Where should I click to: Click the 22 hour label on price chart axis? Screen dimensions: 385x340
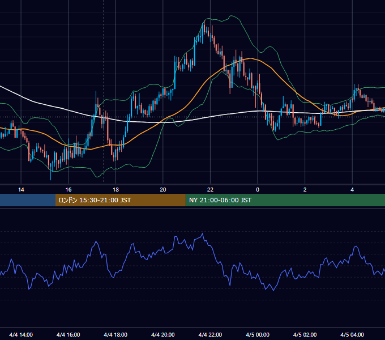(210, 190)
